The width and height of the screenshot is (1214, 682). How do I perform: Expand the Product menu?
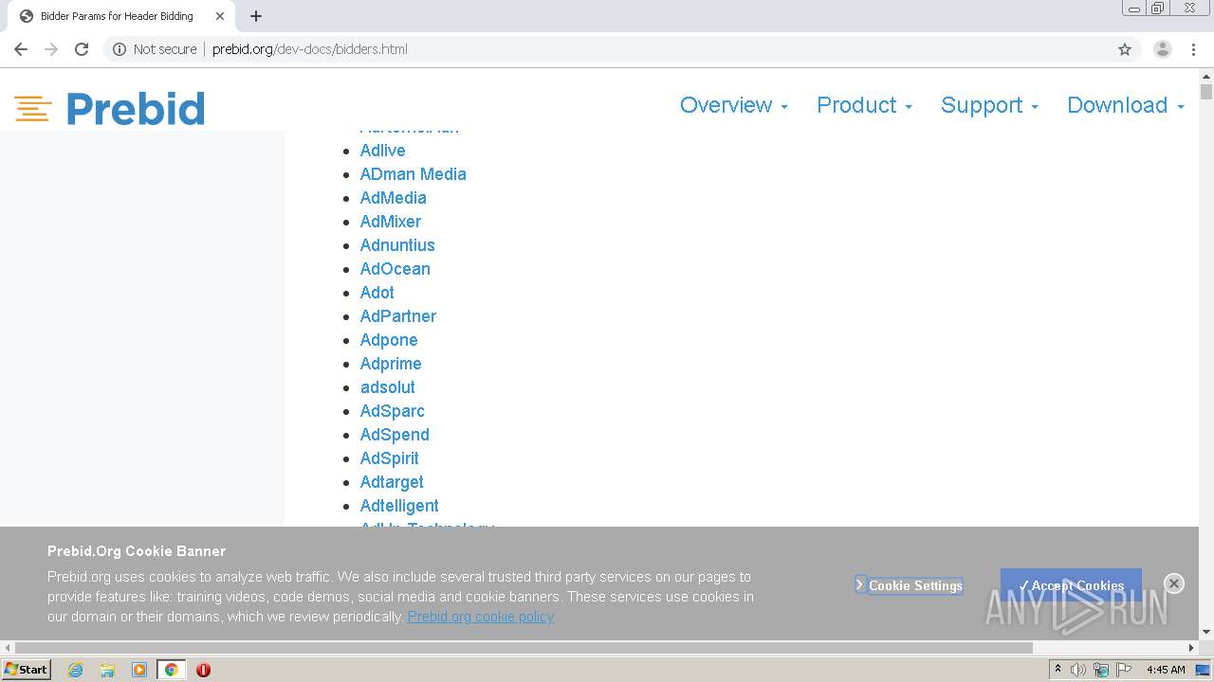pos(864,105)
